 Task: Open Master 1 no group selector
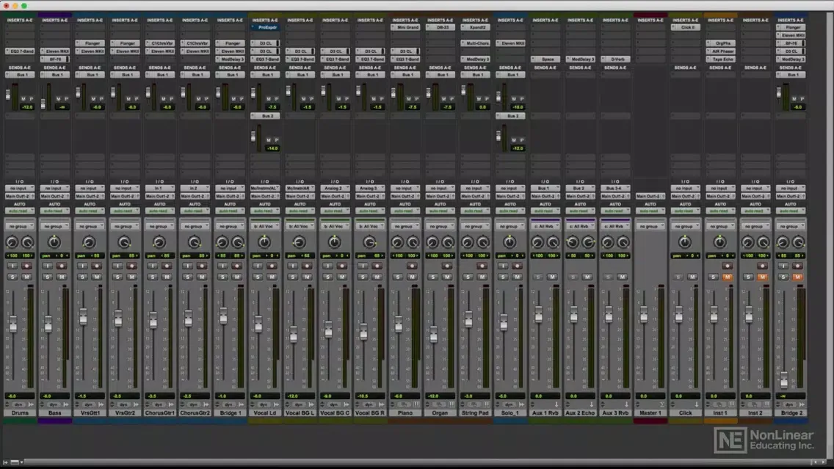(x=650, y=227)
